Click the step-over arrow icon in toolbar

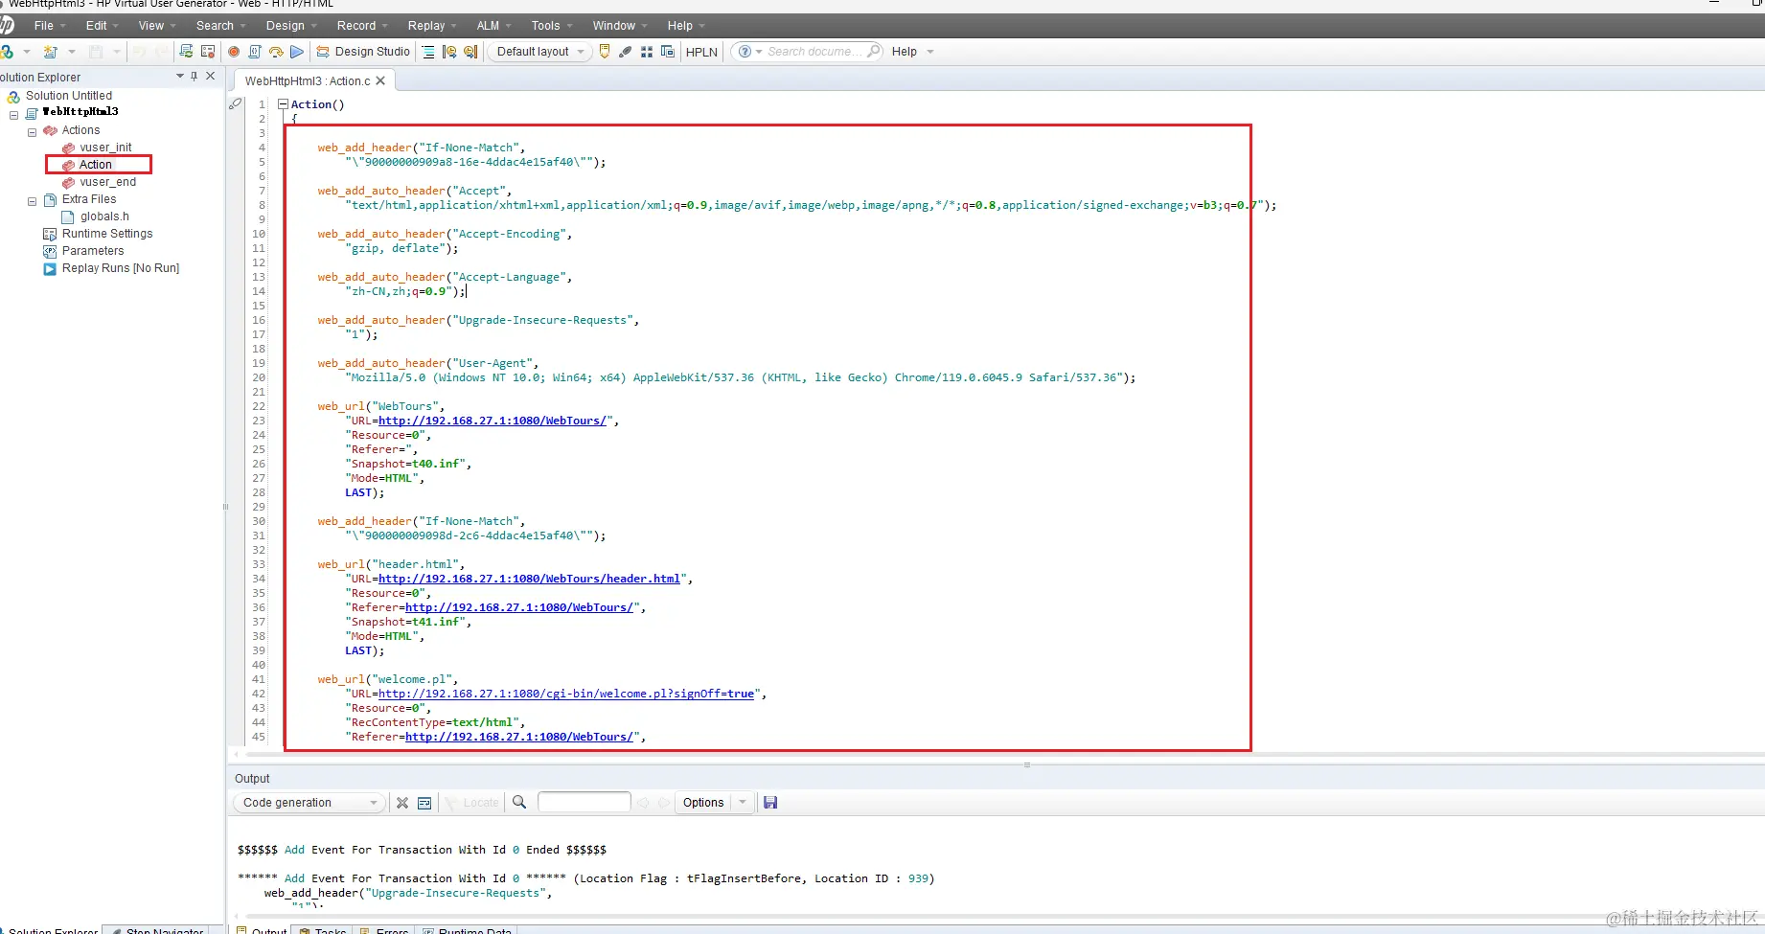pyautogui.click(x=276, y=52)
